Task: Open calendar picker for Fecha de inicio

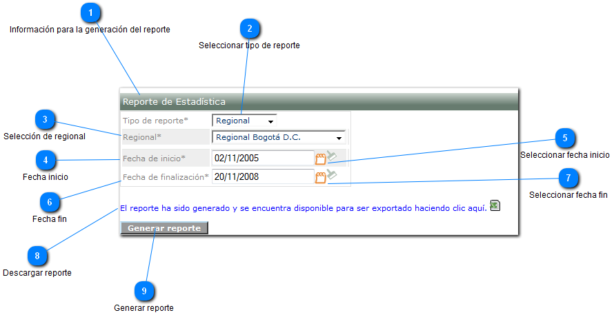Action: click(x=320, y=159)
